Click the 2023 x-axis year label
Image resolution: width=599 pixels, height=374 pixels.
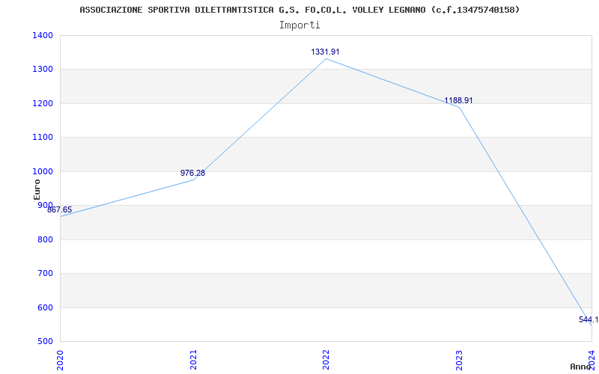(459, 360)
